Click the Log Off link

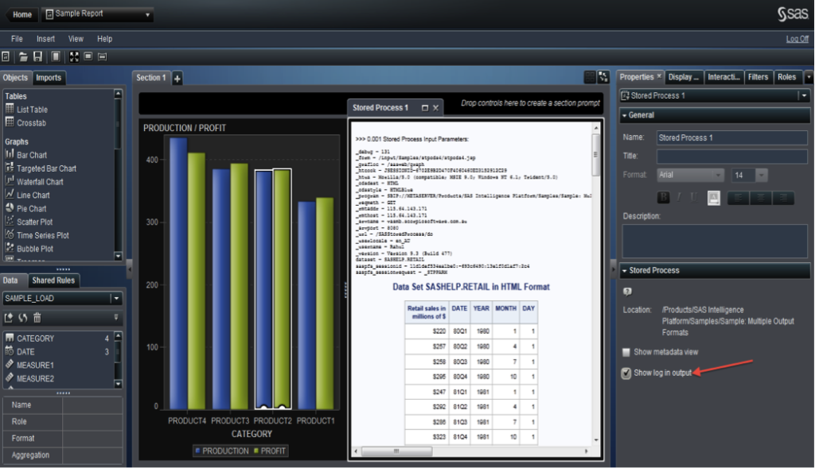(x=797, y=39)
